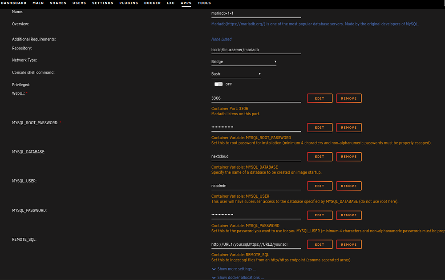The width and height of the screenshot is (445, 280).
Task: Focus the MYSQL_PASSWORD password field
Action: tap(256, 215)
